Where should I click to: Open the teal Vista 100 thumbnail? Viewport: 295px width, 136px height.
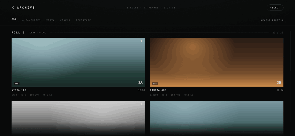coord(78,62)
